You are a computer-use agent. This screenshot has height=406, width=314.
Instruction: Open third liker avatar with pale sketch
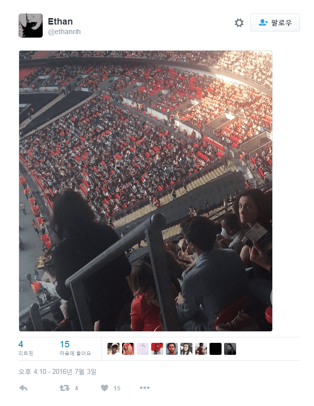pyautogui.click(x=143, y=349)
